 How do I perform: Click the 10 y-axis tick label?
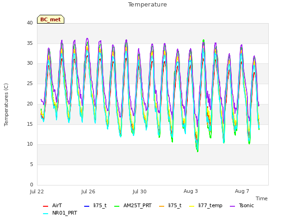[30, 144]
